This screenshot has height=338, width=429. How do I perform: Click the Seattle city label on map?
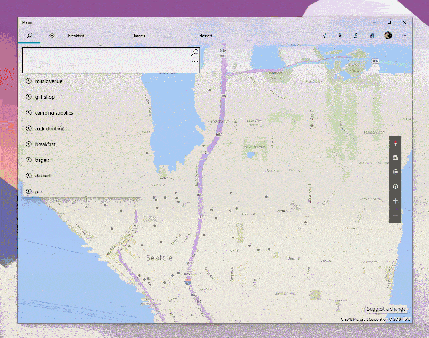click(159, 258)
